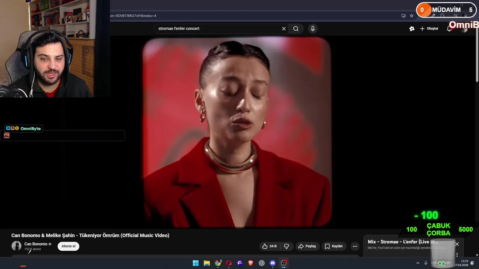Start voice search with microphone icon
Viewport: 479px width, 269px height.
point(313,29)
